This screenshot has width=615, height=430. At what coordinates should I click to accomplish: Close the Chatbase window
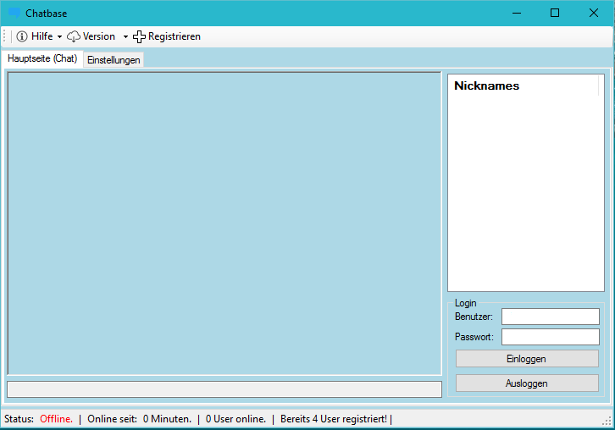pyautogui.click(x=594, y=13)
